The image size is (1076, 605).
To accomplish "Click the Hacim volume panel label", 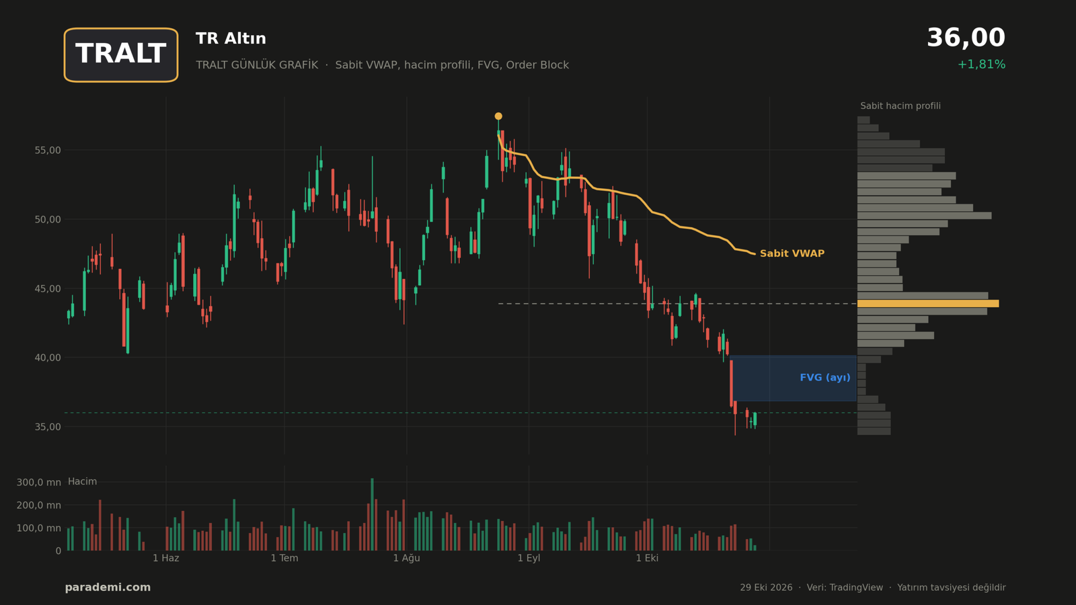I will click(x=83, y=481).
